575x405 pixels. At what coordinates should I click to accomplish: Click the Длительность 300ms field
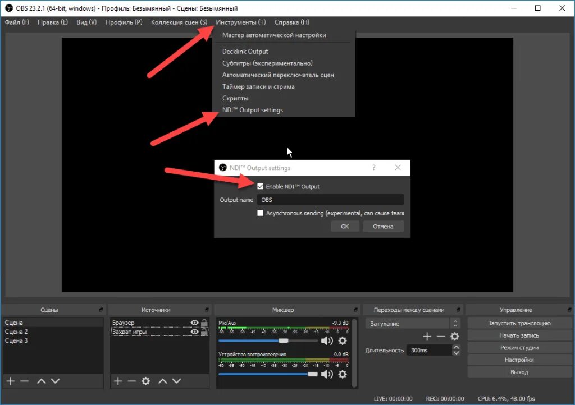(x=429, y=351)
